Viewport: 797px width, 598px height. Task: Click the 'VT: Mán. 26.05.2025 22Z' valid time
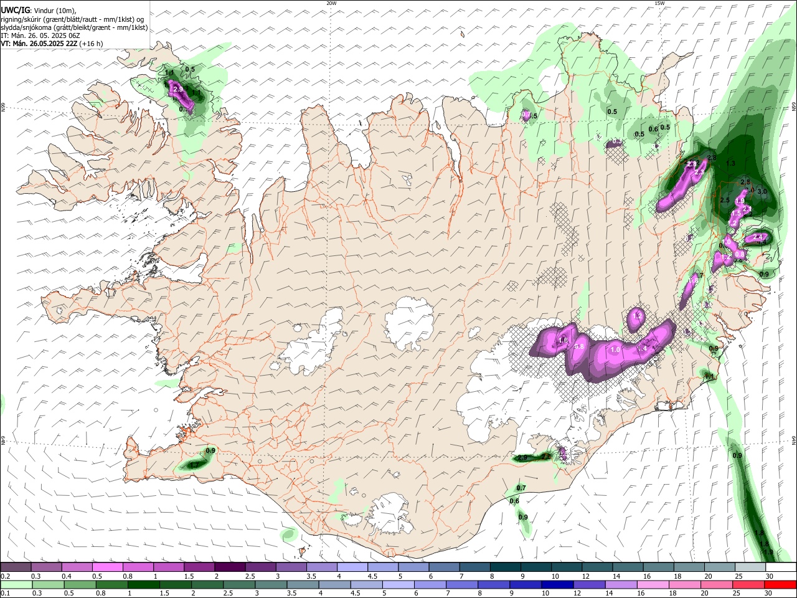39,44
